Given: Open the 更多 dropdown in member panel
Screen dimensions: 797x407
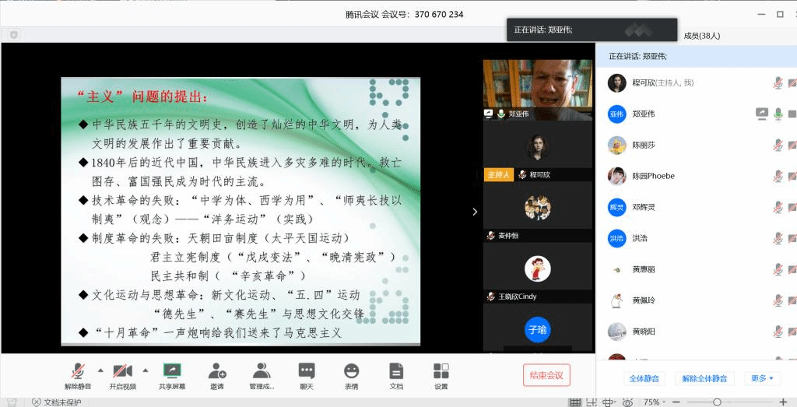Looking at the screenshot, I should point(762,378).
